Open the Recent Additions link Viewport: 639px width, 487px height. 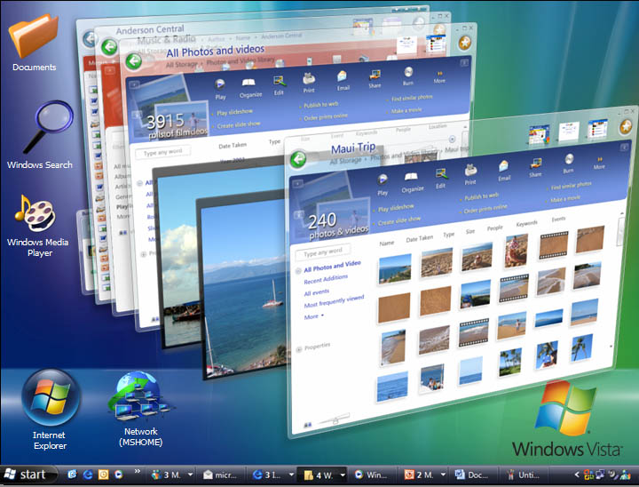point(326,279)
